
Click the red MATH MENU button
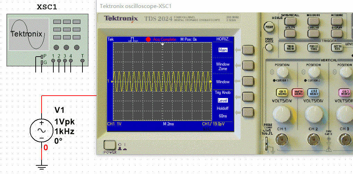click(298, 93)
